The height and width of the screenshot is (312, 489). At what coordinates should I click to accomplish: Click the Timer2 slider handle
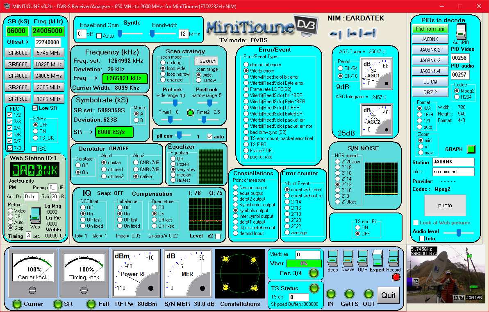point(204,120)
